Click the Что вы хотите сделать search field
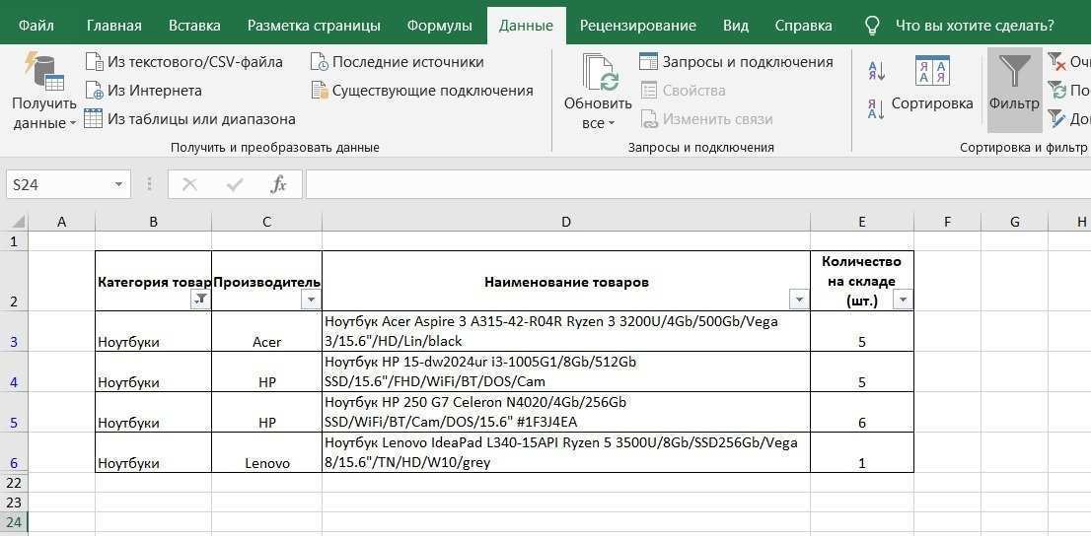 tap(975, 26)
